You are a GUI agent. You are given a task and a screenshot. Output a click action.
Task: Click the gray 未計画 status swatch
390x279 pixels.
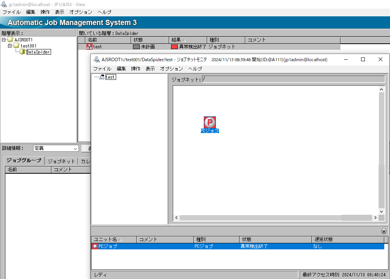click(x=136, y=47)
